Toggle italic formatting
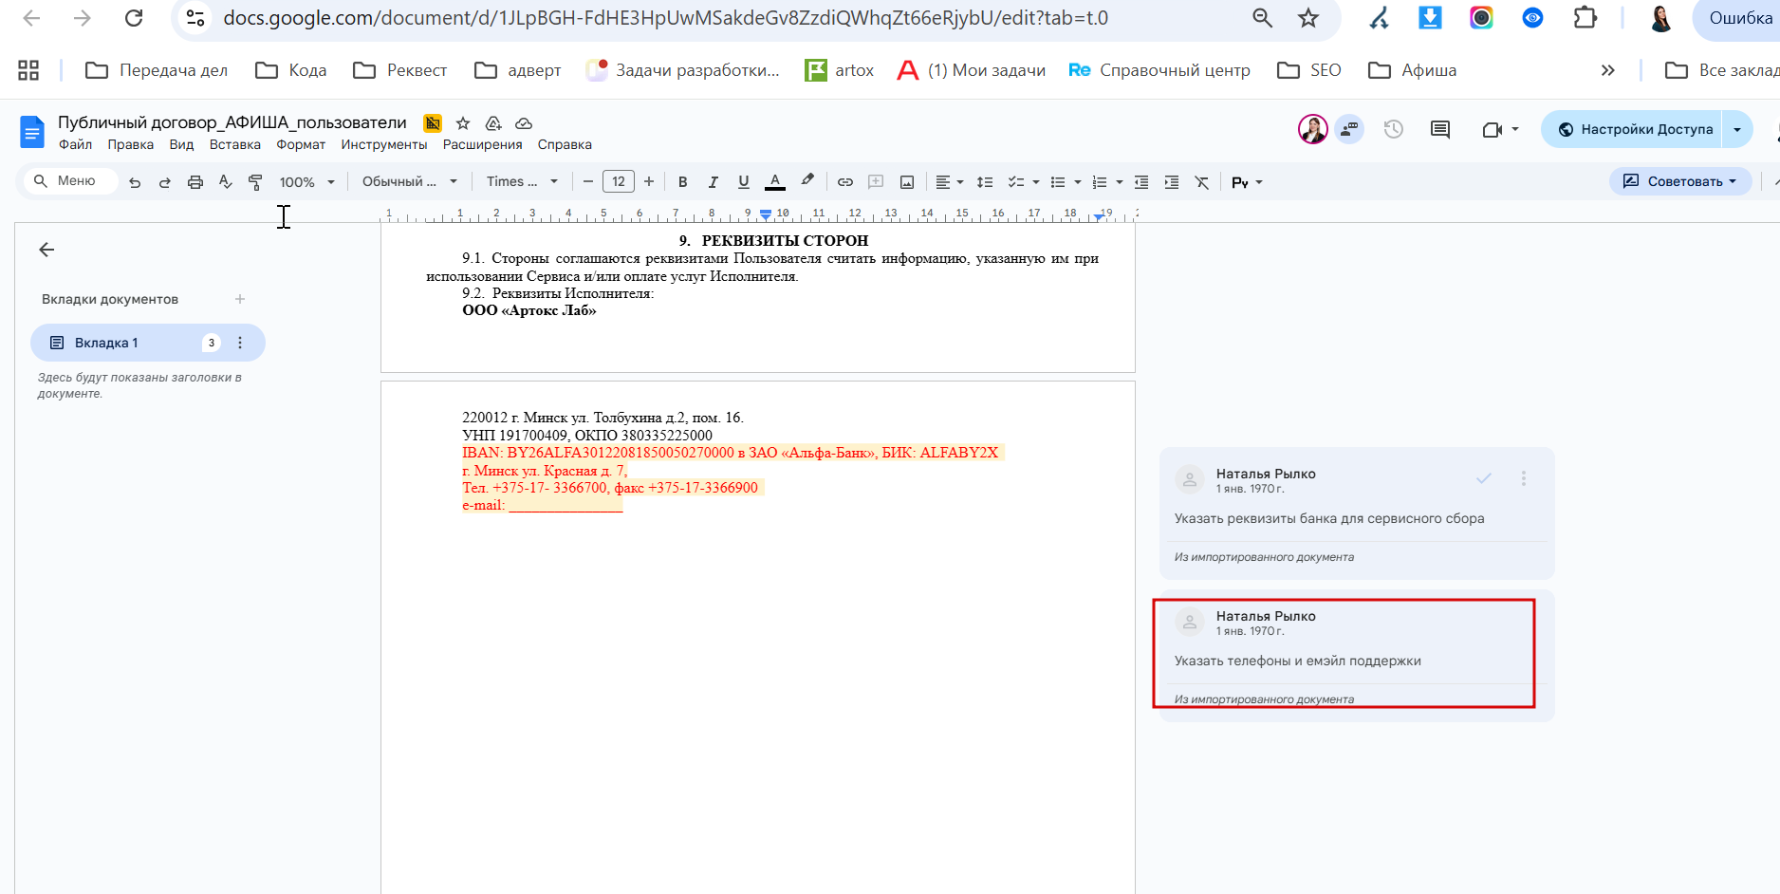The image size is (1780, 894). click(714, 182)
